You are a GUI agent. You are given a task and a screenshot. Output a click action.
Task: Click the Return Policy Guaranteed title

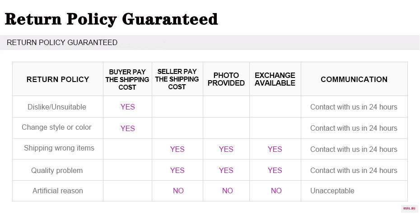111,19
